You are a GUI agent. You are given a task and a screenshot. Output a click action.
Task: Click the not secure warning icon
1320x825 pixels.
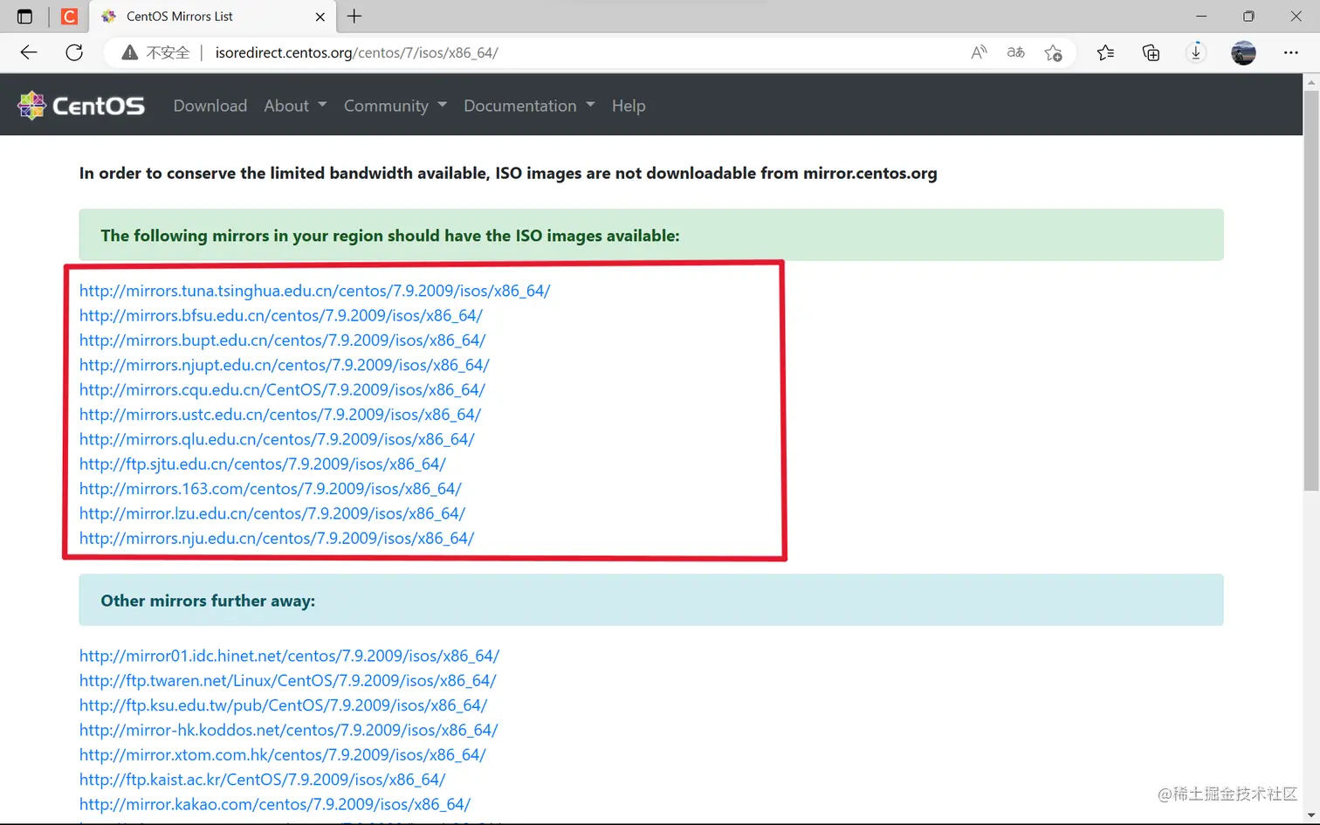130,52
